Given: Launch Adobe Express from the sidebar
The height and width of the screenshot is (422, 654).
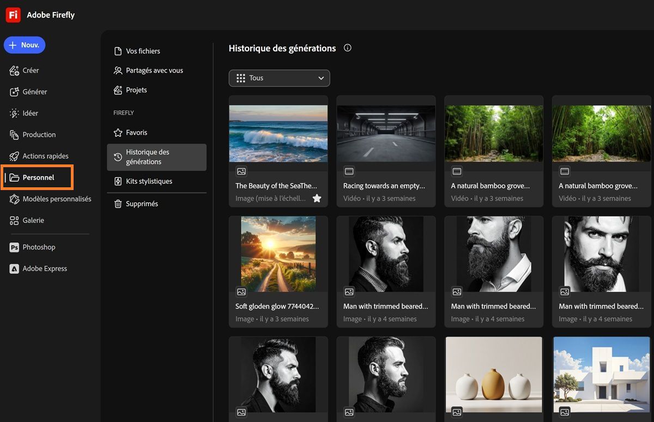Looking at the screenshot, I should click(x=44, y=268).
